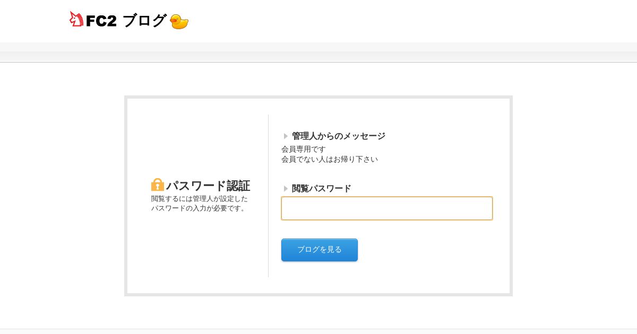Click the 閲覧するには管理人が設定した description line
Image resolution: width=637 pixels, height=334 pixels.
pyautogui.click(x=200, y=199)
